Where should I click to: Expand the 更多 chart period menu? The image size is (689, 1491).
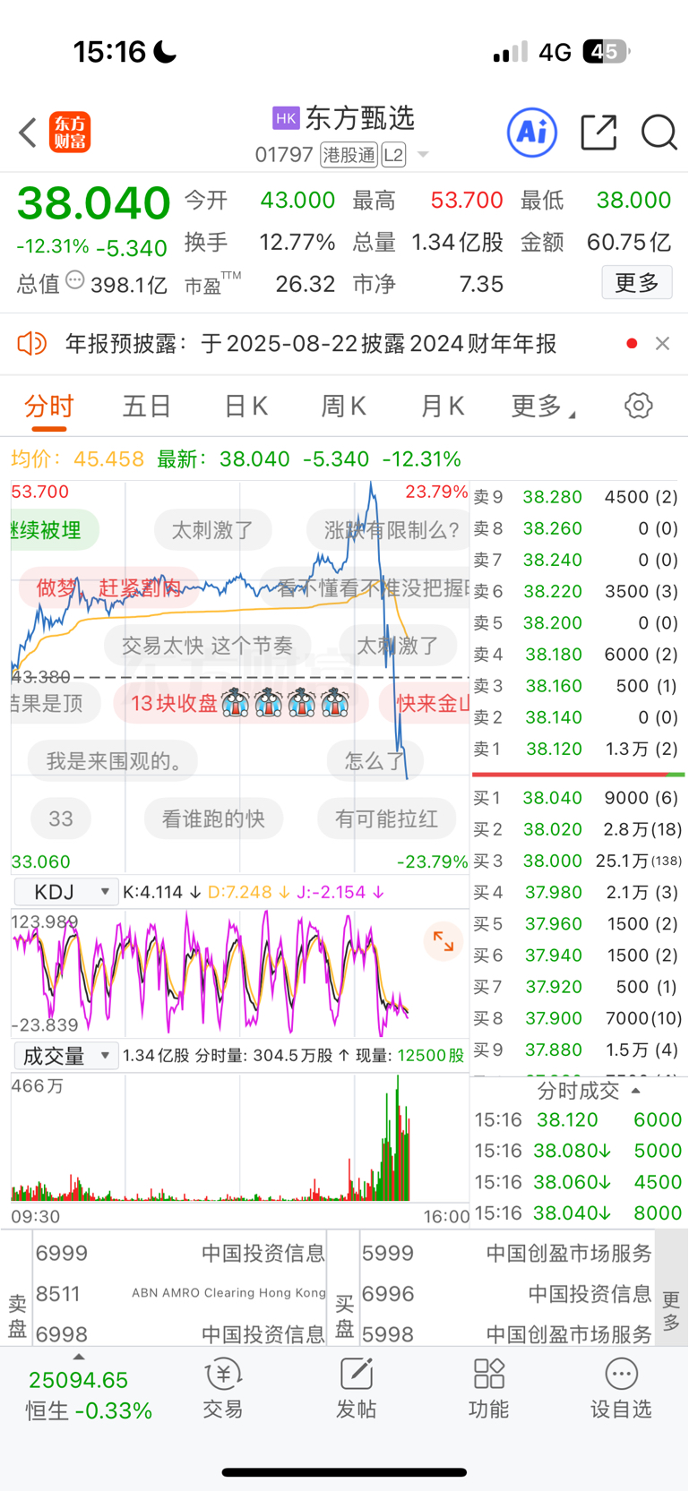[543, 407]
